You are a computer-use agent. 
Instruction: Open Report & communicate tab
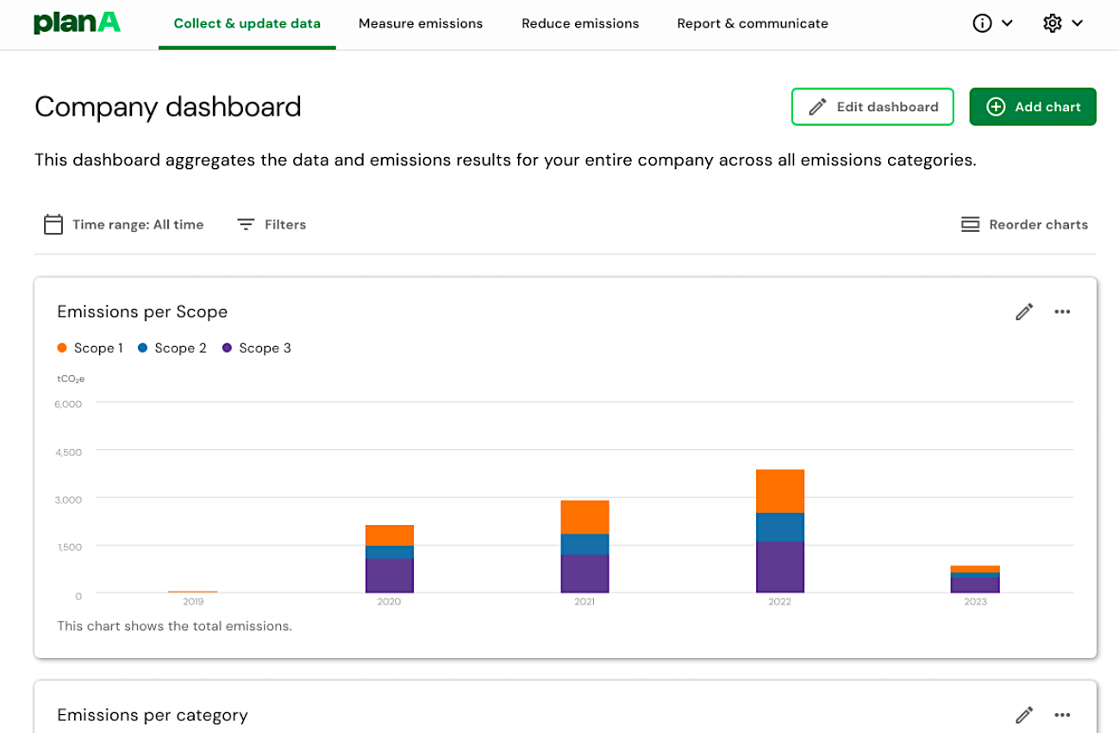pos(753,24)
